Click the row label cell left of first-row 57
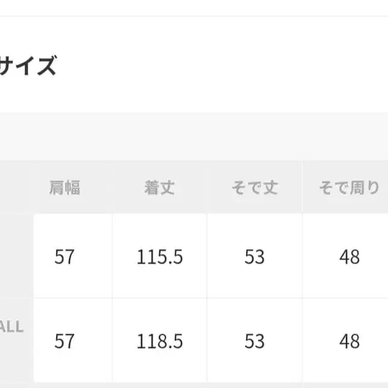 coord(15,256)
